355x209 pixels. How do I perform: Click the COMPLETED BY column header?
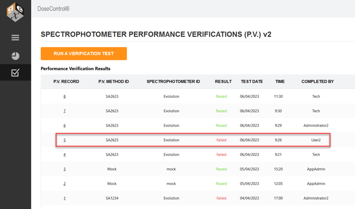pyautogui.click(x=317, y=81)
